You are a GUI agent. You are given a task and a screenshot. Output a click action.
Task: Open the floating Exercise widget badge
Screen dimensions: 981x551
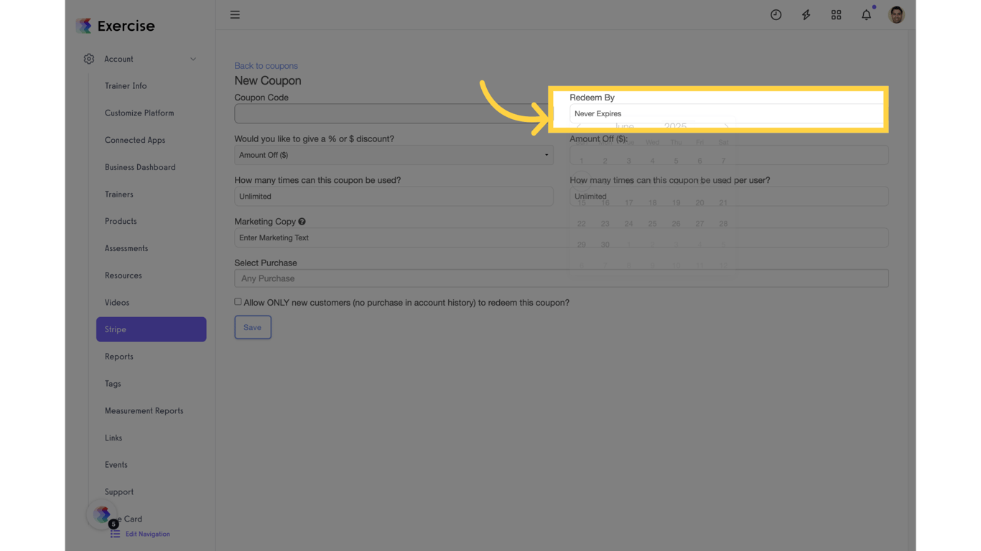pyautogui.click(x=102, y=514)
